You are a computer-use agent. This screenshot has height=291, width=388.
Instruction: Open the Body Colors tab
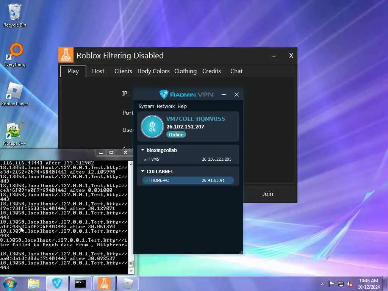pyautogui.click(x=154, y=71)
